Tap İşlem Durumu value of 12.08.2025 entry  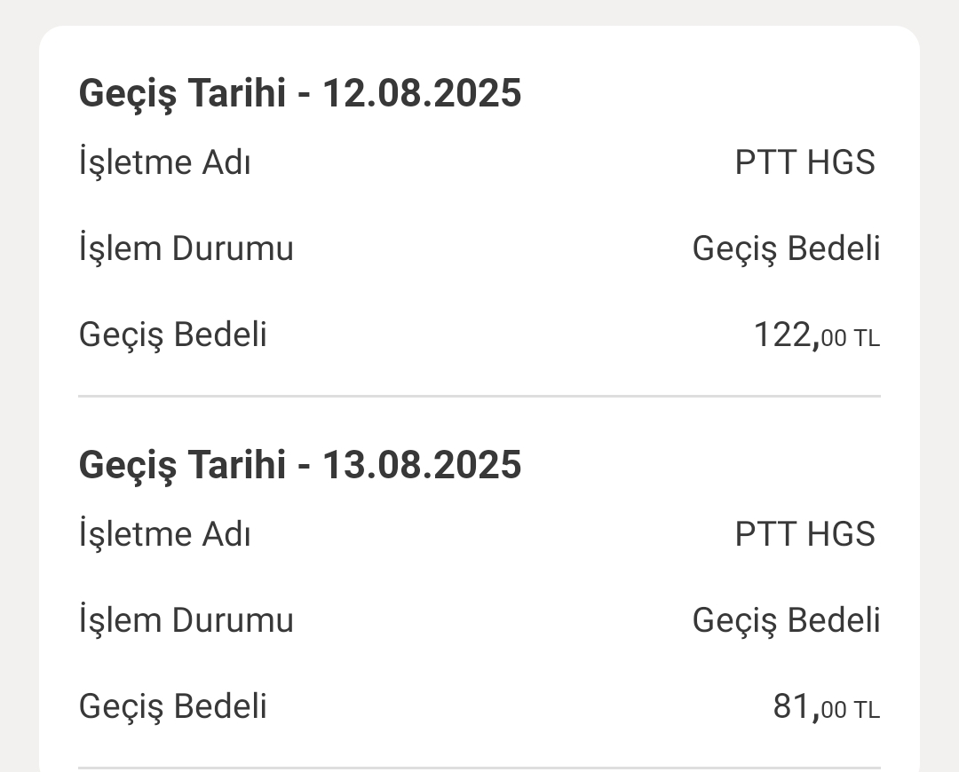[x=786, y=248]
